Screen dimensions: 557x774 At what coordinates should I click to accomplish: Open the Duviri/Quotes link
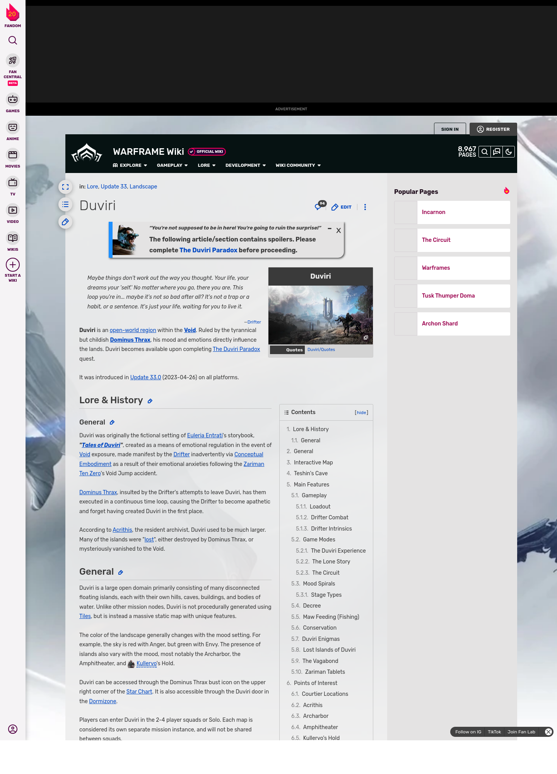click(321, 349)
